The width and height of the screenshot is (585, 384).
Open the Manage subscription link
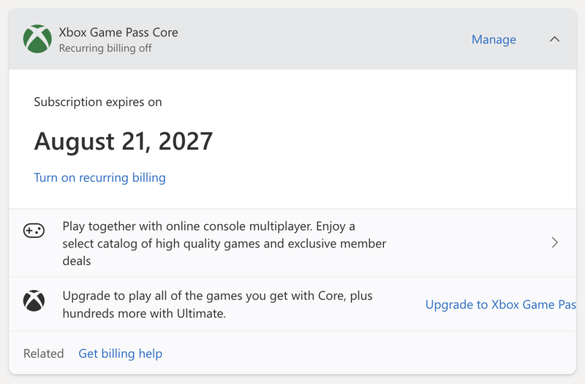click(494, 39)
